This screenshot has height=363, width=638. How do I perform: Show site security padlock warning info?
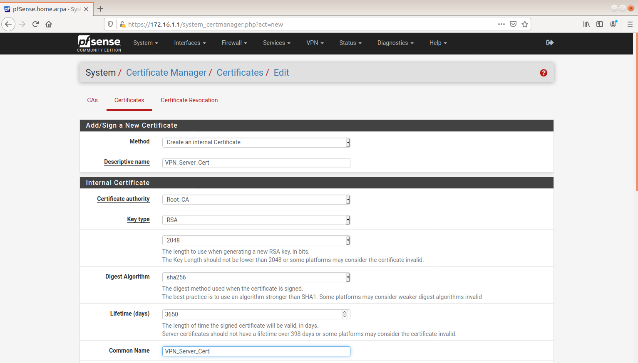click(x=122, y=24)
